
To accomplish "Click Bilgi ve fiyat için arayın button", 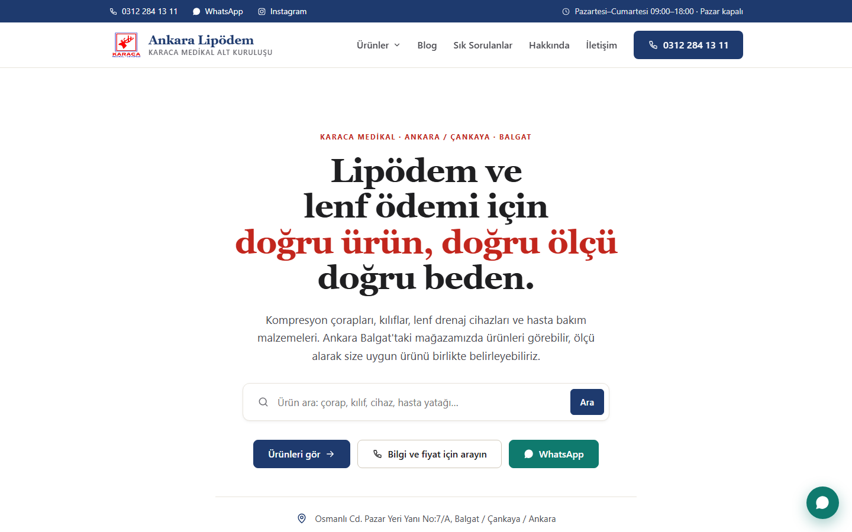I will pos(430,454).
